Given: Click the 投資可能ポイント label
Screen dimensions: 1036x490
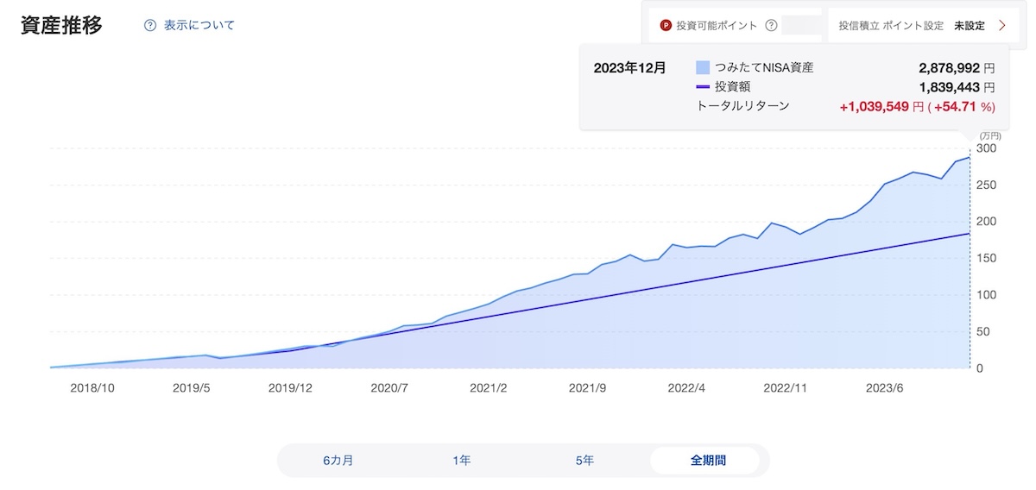Looking at the screenshot, I should 717,25.
